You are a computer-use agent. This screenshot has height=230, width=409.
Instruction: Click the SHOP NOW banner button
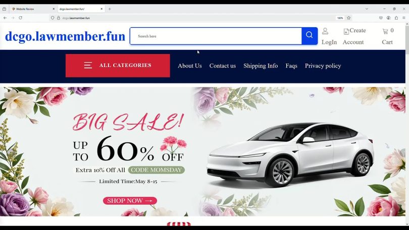[x=130, y=201]
